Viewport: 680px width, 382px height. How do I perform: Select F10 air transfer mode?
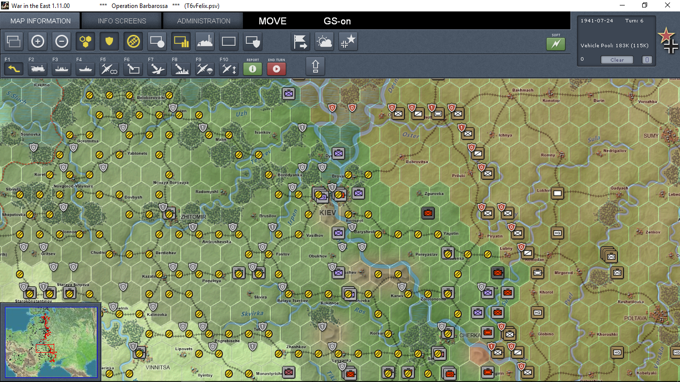(228, 69)
